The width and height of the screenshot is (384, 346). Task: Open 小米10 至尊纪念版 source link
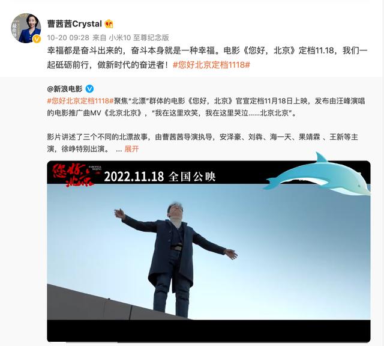[139, 37]
